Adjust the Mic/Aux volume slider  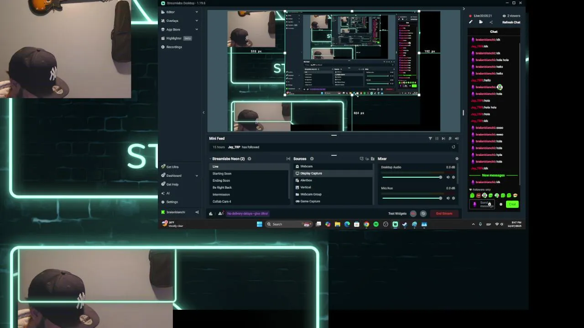pyautogui.click(x=412, y=198)
